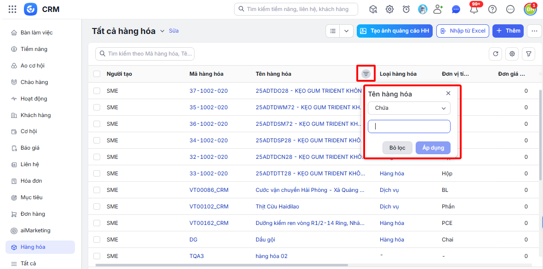Expand the Tất cả hàng hóa view chevron
543x269 pixels.
(162, 31)
